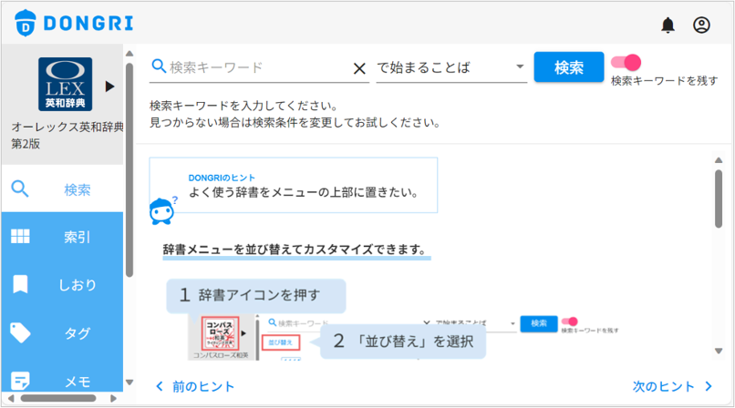Click hint panel vertical scrollbar thumb

pyautogui.click(x=719, y=199)
